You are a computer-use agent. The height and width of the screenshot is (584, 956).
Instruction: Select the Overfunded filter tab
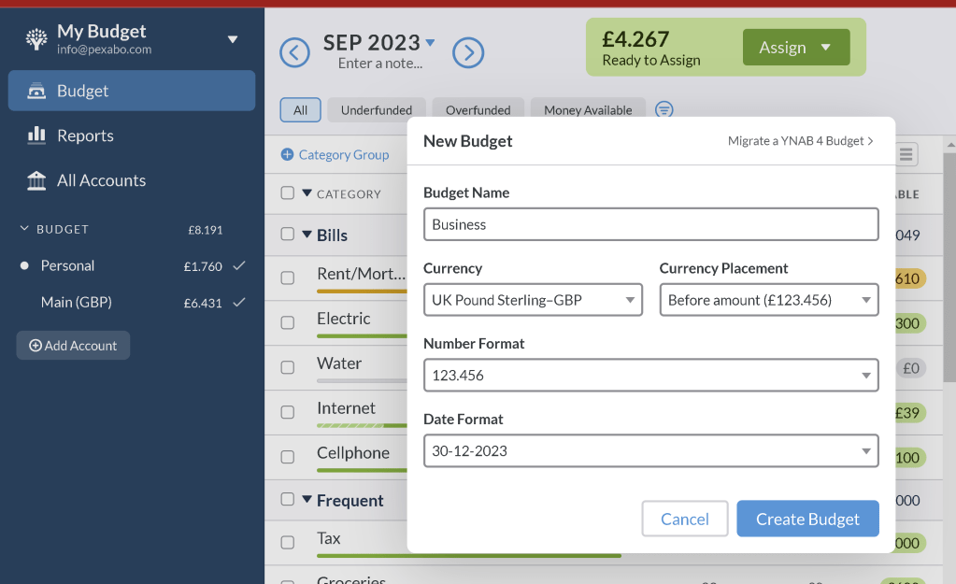[x=478, y=110]
